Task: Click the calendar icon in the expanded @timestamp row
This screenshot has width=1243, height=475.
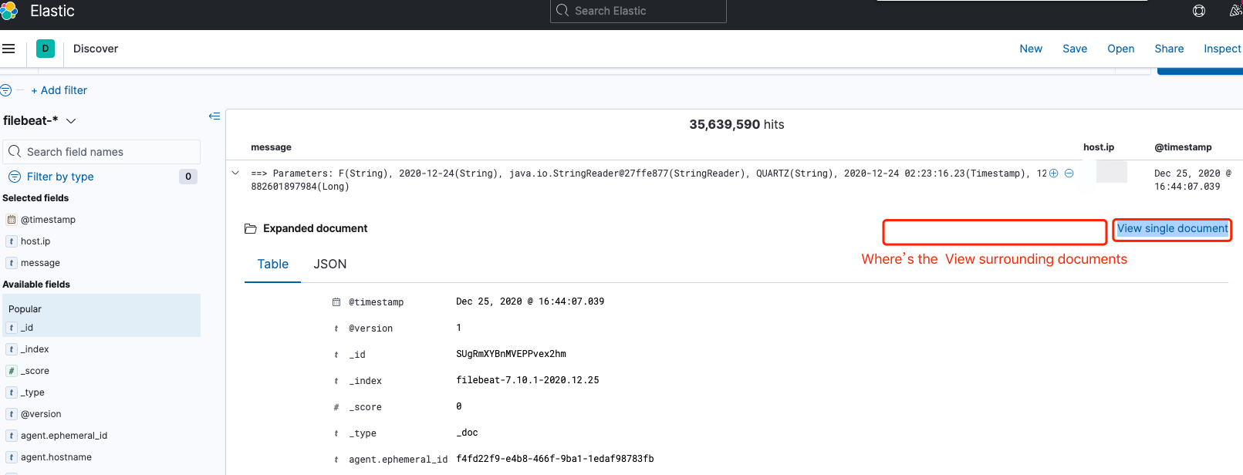Action: pos(336,302)
